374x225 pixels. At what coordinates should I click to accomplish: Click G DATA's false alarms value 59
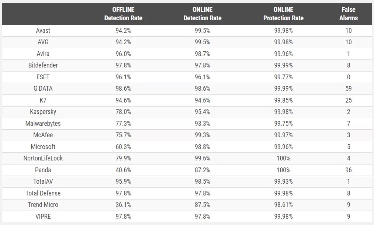(x=349, y=89)
